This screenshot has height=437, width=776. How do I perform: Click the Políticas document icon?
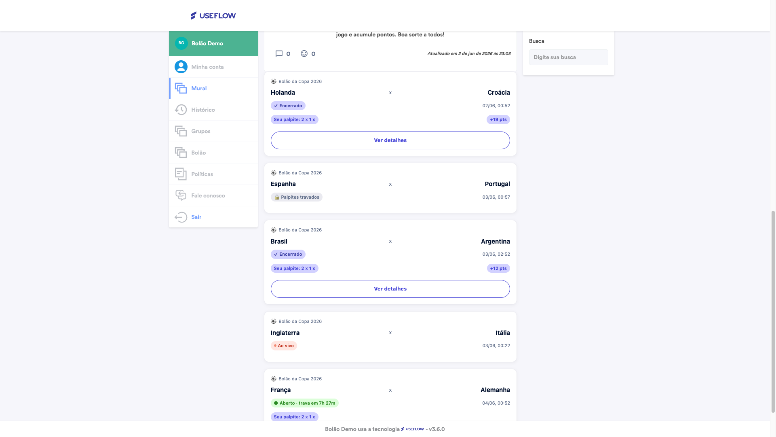pos(181,174)
